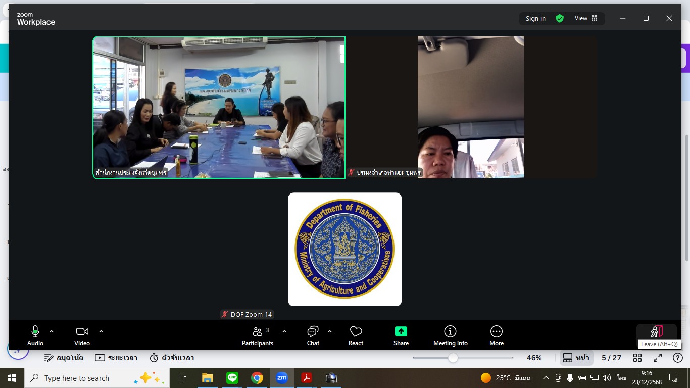690x388 pixels.
Task: Open the Chat panel
Action: (x=313, y=335)
